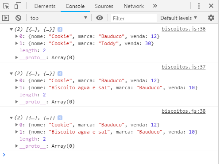
Task: Expand __proto__ of the first array
Action: point(16,57)
